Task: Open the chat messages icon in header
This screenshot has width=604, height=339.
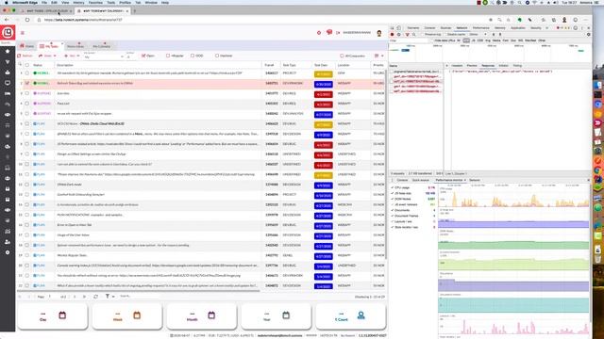Action: 329,32
